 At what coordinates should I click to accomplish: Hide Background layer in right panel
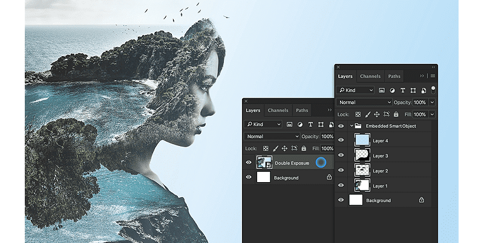click(x=341, y=200)
